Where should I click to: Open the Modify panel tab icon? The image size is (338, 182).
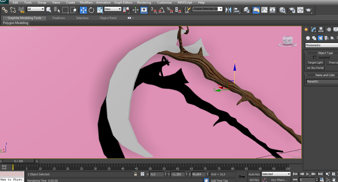point(313,30)
